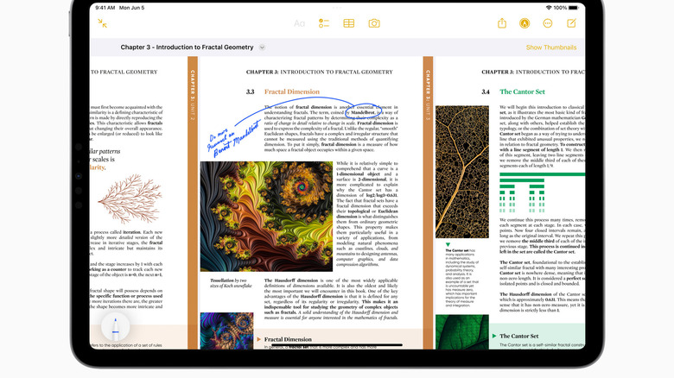674x378 pixels.
Task: Add a checklist using the checklist icon
Action: tap(324, 24)
